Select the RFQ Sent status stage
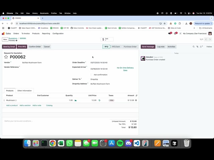The height and width of the screenshot is (160, 214). click(x=116, y=47)
